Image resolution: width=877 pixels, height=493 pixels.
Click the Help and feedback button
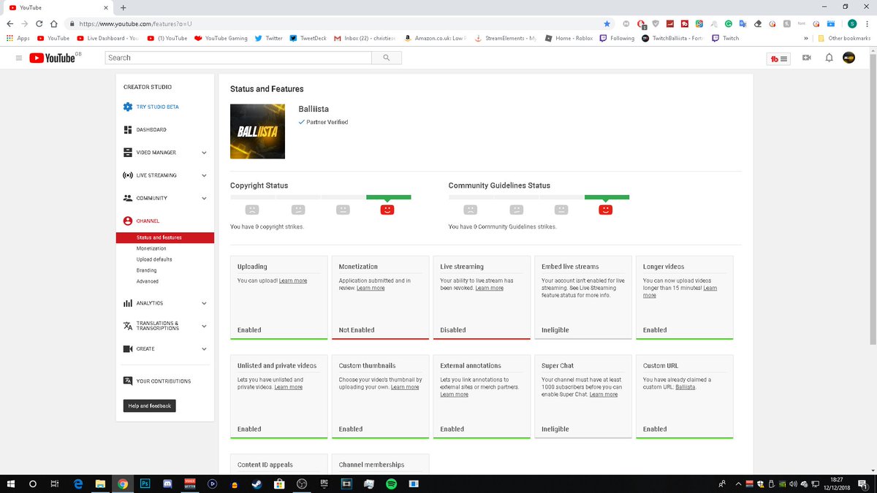[150, 406]
